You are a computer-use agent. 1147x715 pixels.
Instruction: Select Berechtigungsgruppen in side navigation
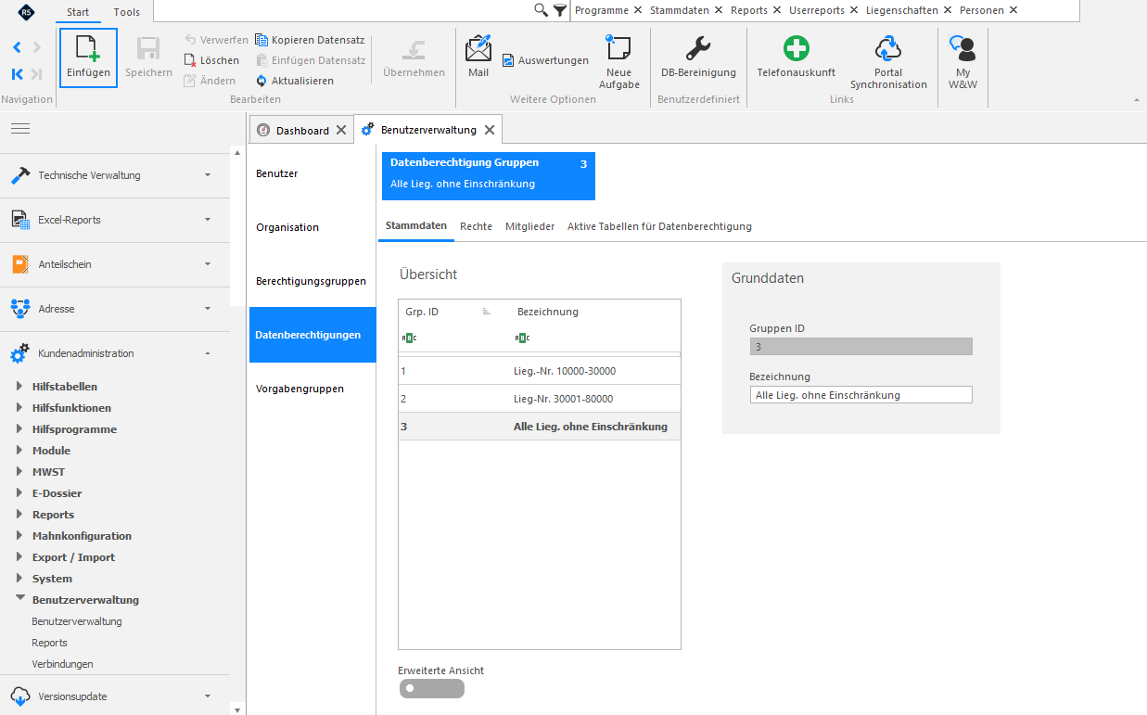[312, 281]
